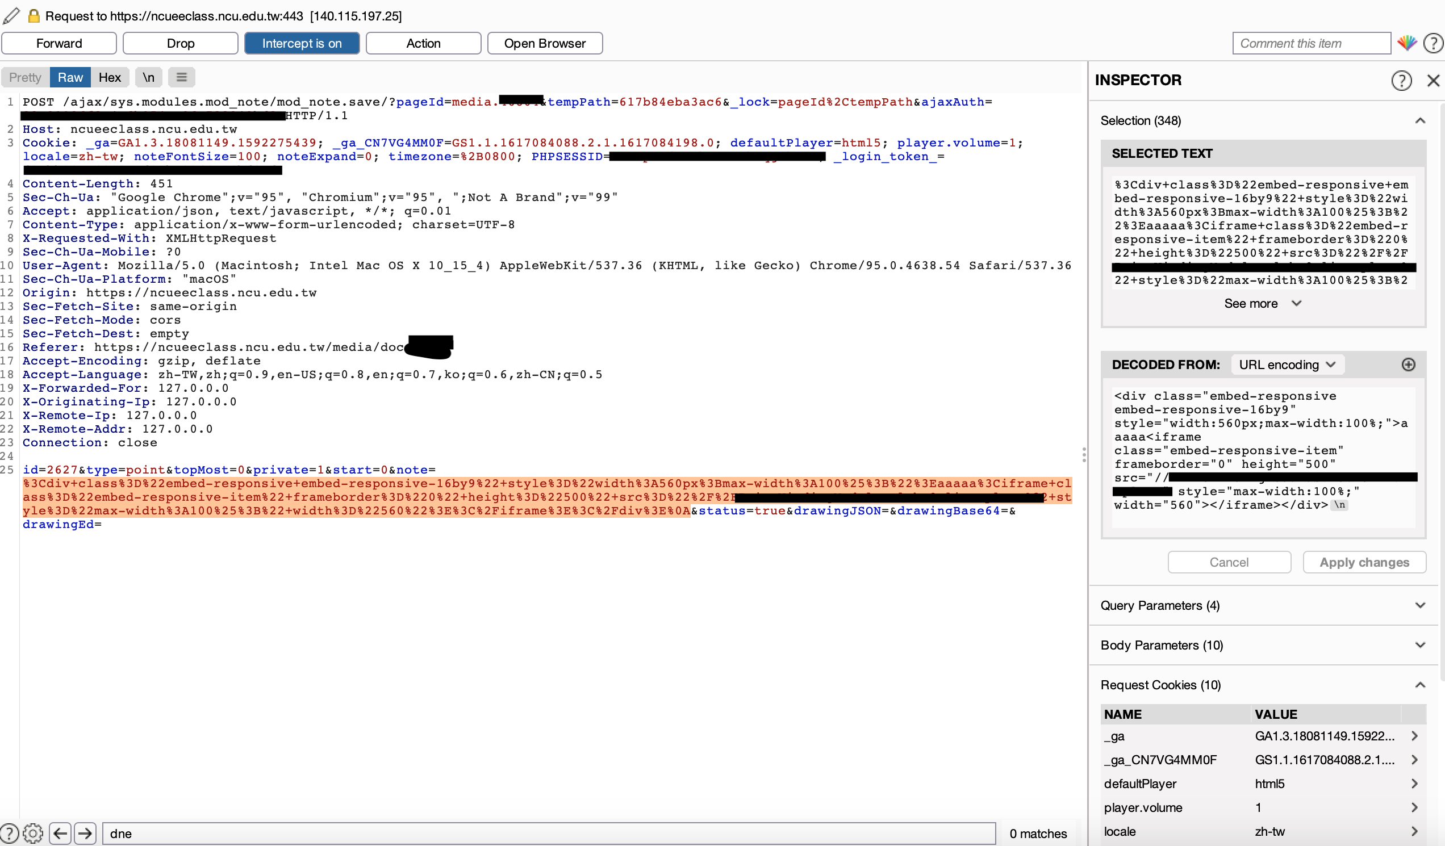Toggle non-printable characters \n button

pos(148,77)
